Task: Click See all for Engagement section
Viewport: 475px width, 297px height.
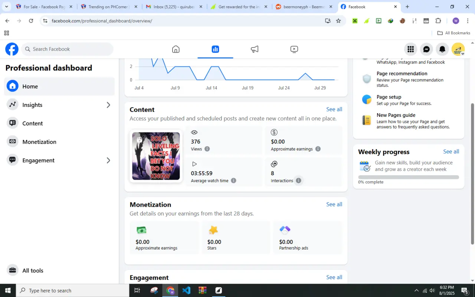Action: 334,277
